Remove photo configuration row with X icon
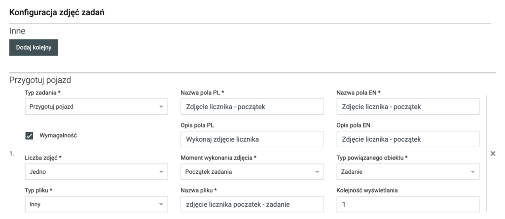Screen dimensions: 505x219 coord(492,154)
